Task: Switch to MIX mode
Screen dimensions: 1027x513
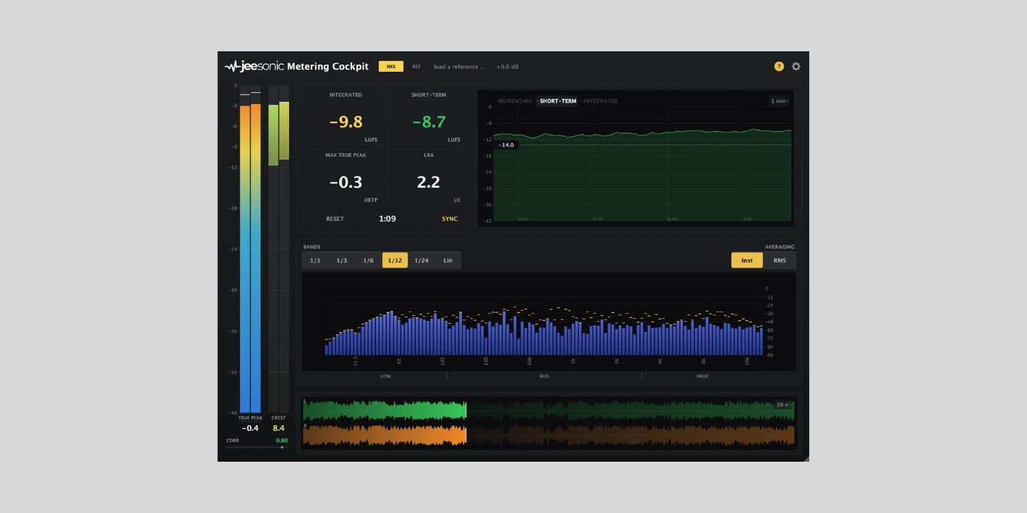Action: 391,67
